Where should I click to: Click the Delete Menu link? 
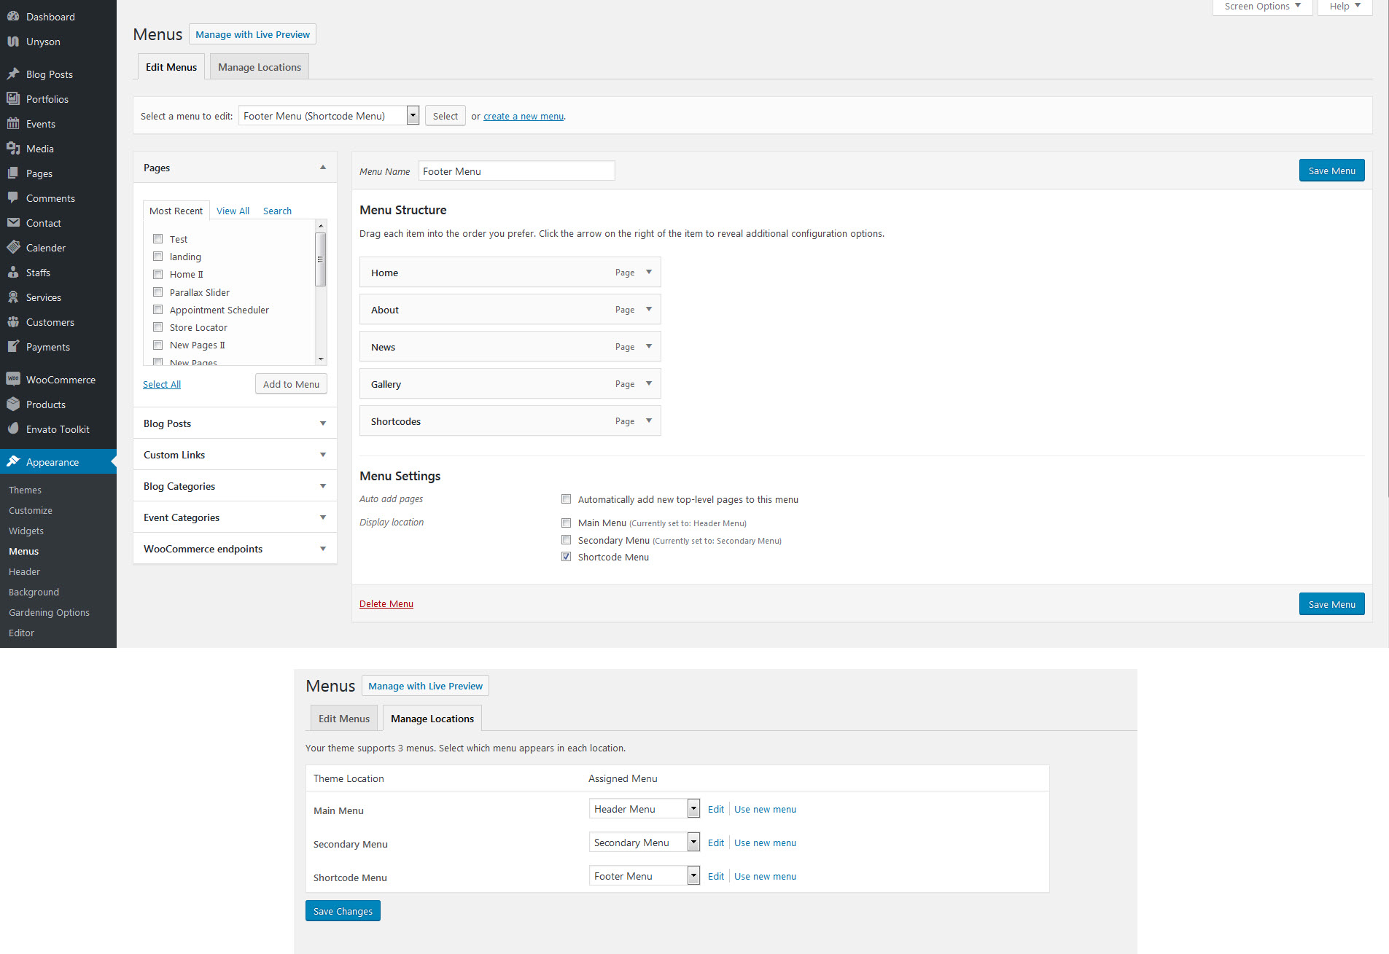386,603
